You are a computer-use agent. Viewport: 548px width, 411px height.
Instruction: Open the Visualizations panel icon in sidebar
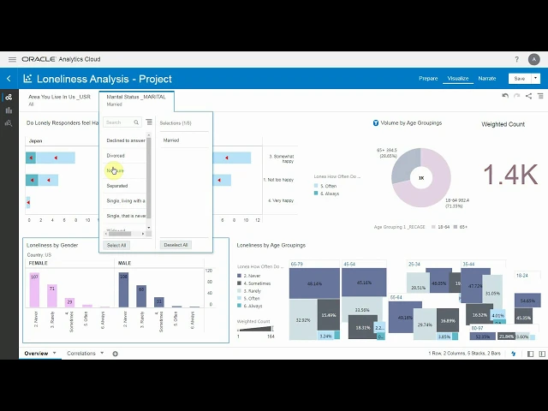point(9,110)
